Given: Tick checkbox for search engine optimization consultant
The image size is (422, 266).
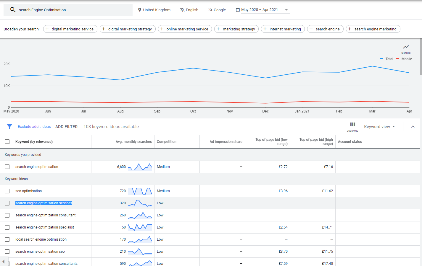Looking at the screenshot, I should 7,215.
